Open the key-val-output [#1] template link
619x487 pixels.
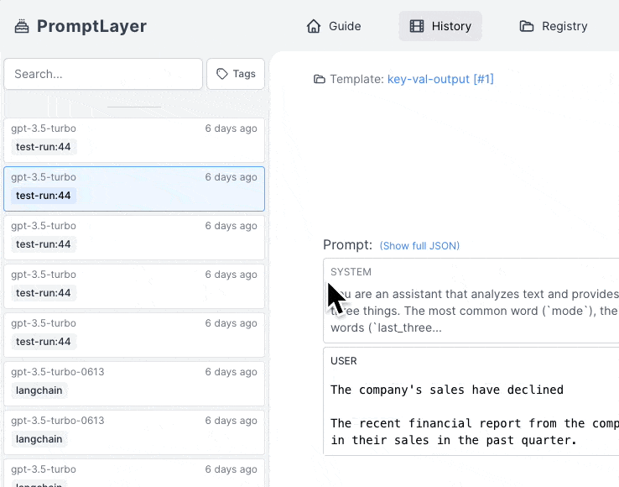pos(440,79)
